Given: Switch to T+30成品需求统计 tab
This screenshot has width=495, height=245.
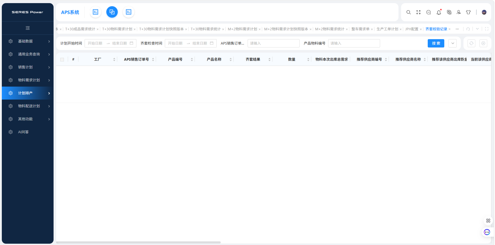Looking at the screenshot, I should [80, 29].
